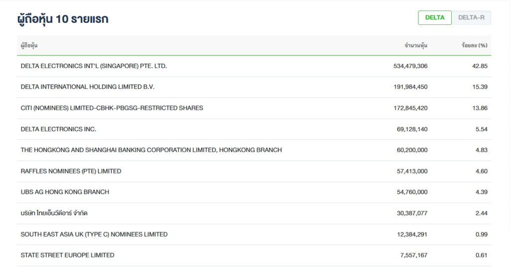Switch to the DELTA tab

434,17
